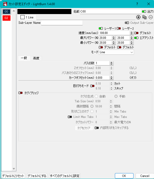Click laser 2 最小パワー spinner arrows
The height and width of the screenshot is (179, 154).
point(131,43)
